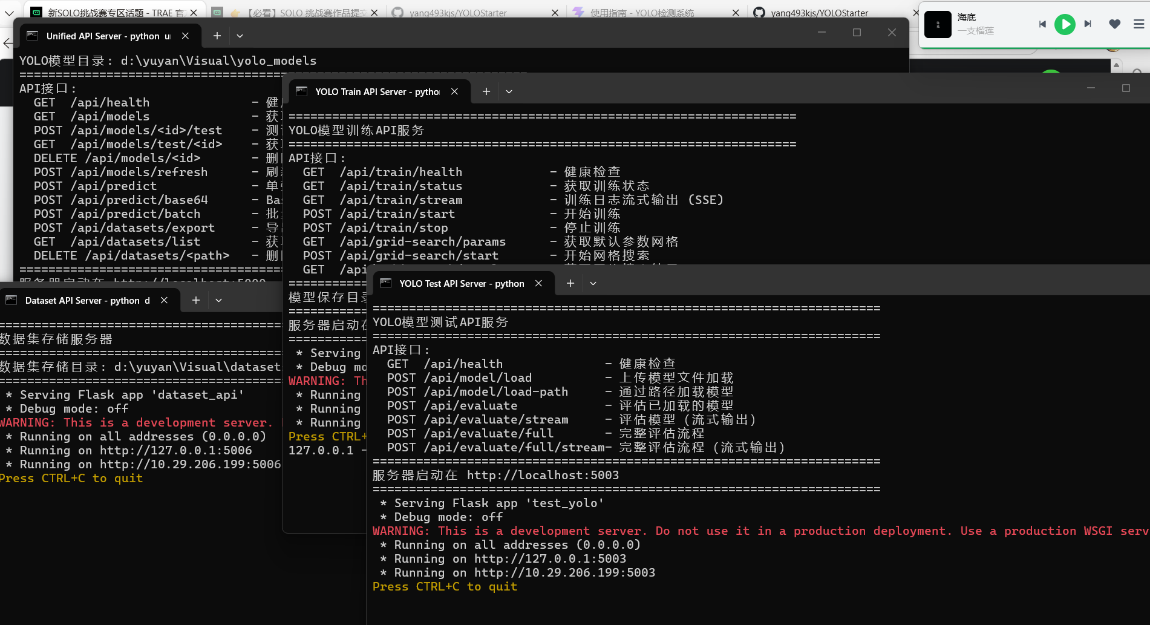
Task: Select the YOLO Test API Server tab
Action: (x=461, y=283)
